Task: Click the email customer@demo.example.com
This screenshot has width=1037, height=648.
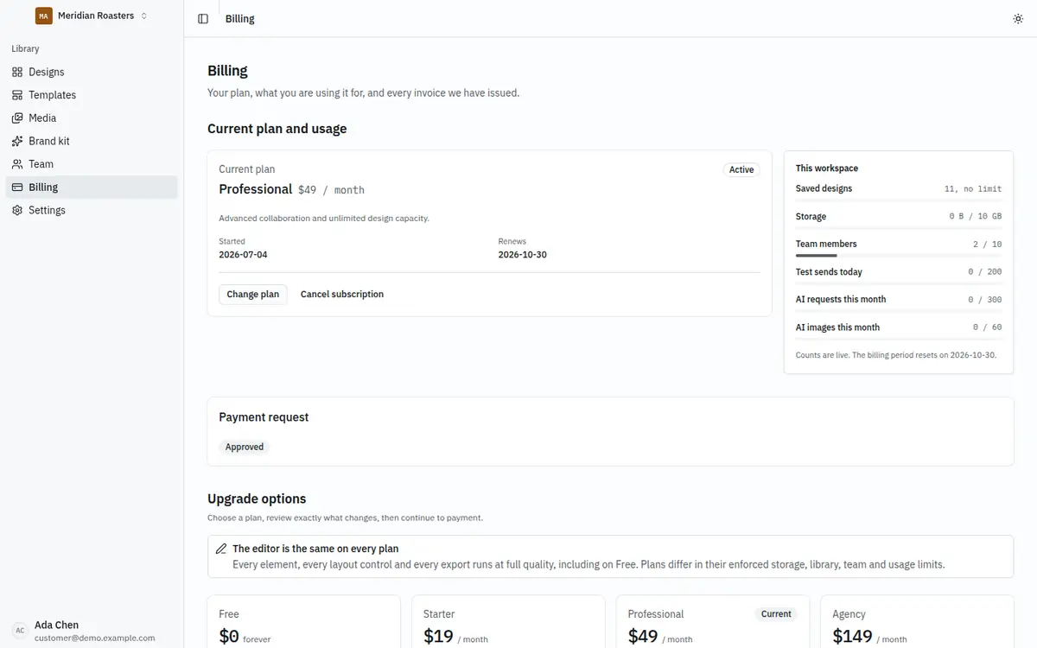Action: tap(94, 638)
